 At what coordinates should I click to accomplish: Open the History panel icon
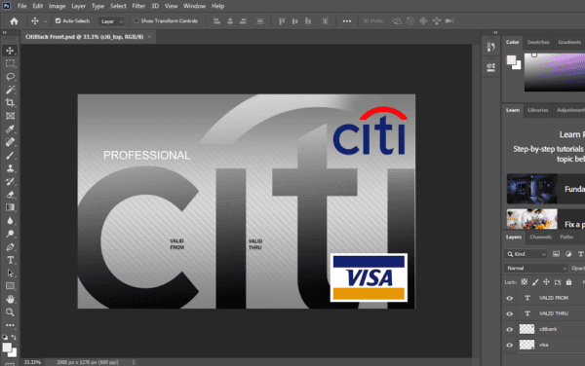(x=491, y=47)
